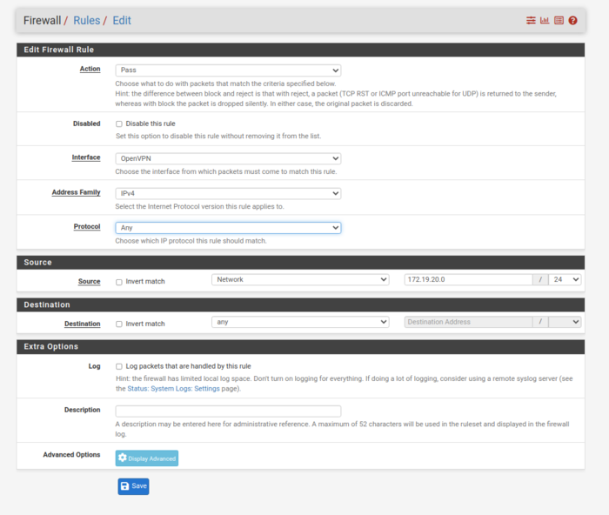The height and width of the screenshot is (515, 609).
Task: Click the Destination Address input field
Action: [x=468, y=322]
